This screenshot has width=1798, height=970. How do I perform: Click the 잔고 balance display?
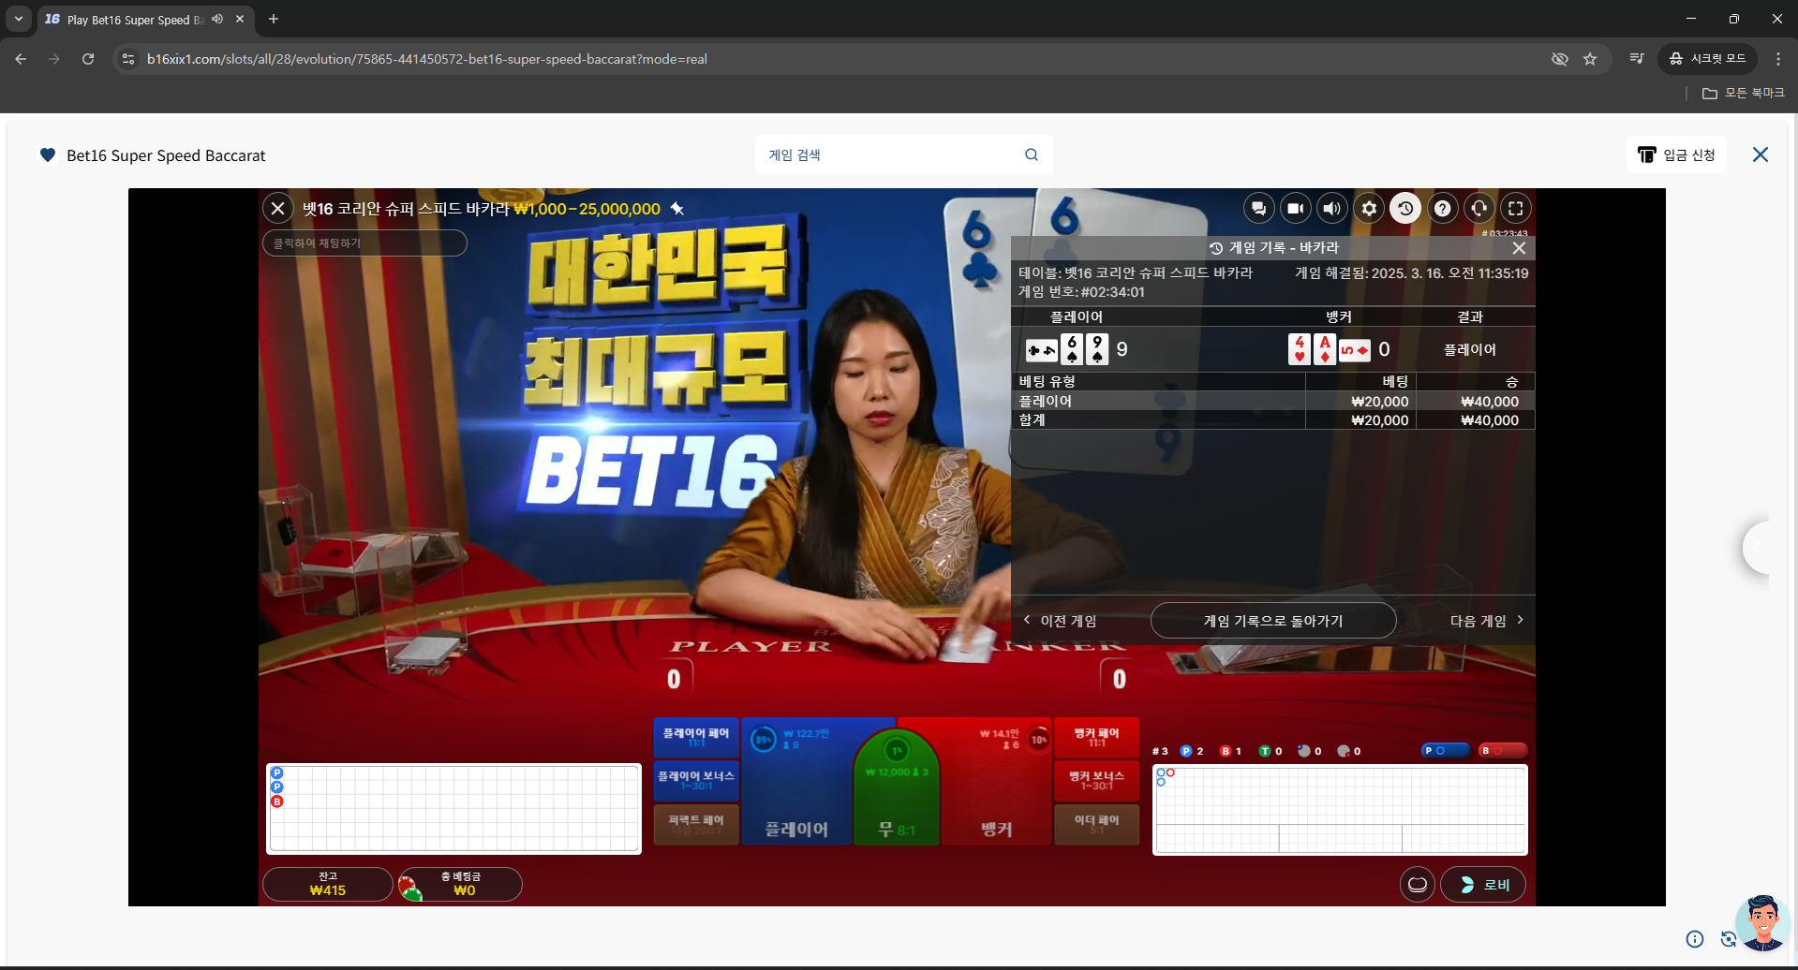(328, 884)
